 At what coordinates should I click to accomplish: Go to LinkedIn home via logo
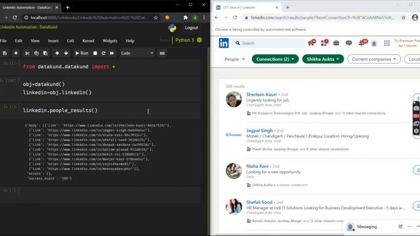224,43
